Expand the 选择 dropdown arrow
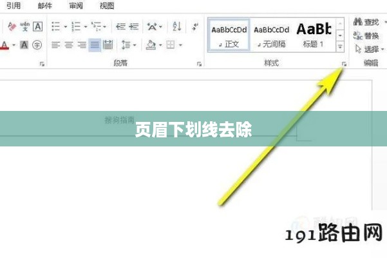This screenshot has width=387, height=258. pos(382,49)
